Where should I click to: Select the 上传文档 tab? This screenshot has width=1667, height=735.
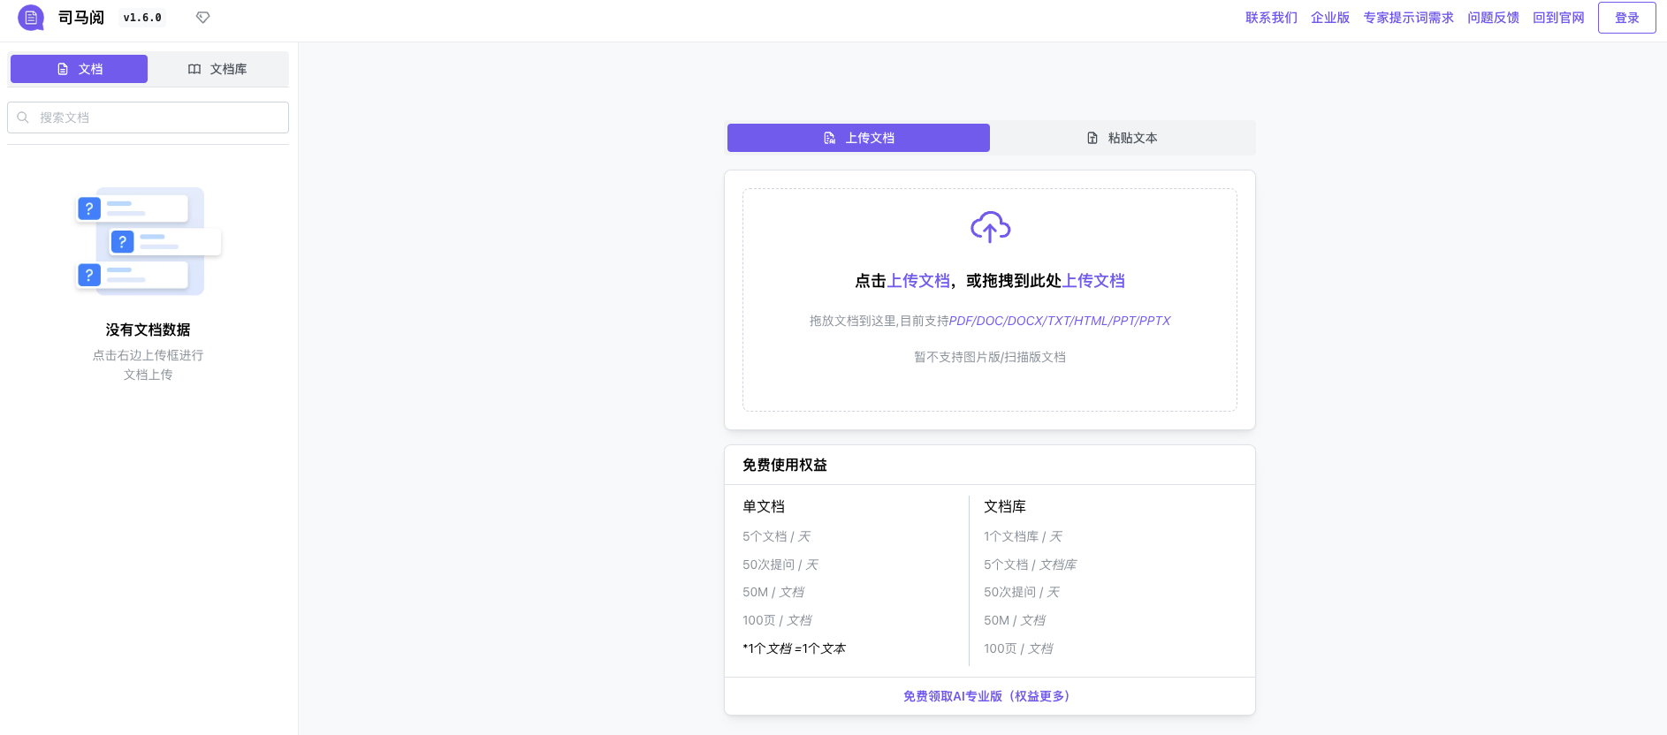pos(858,138)
